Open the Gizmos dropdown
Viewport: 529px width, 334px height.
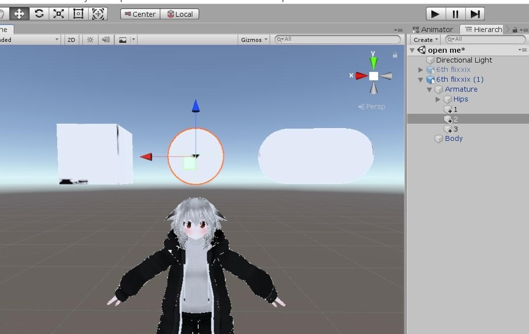[253, 39]
